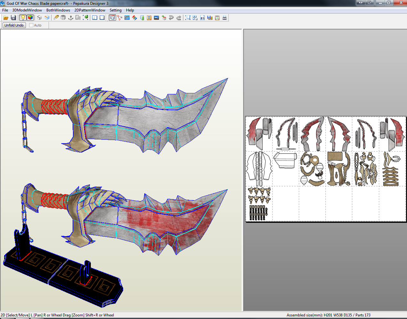Image resolution: width=407 pixels, height=319 pixels.
Task: Click the colored bar chart icon
Action: [x=210, y=18]
